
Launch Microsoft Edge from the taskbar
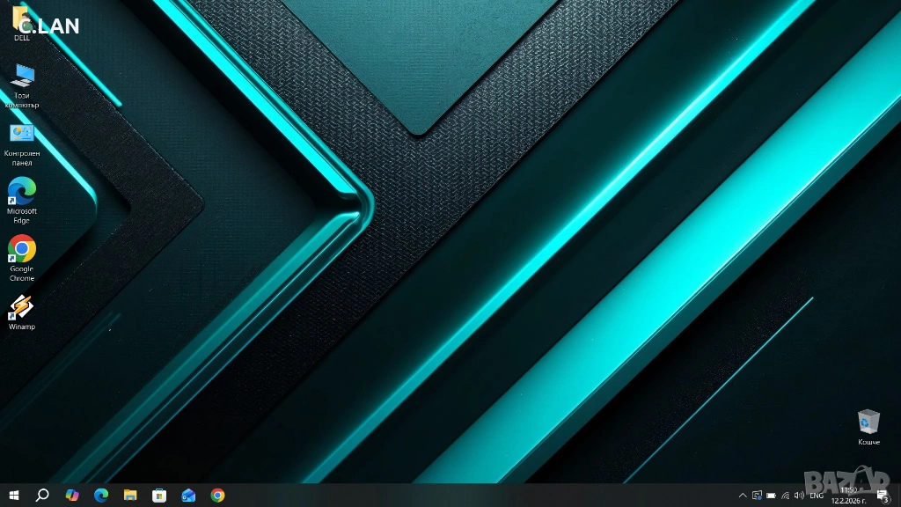click(101, 496)
